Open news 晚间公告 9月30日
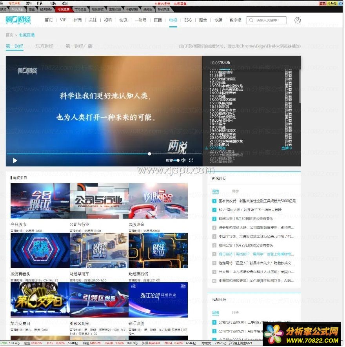This screenshot has height=347, width=345. pos(246,219)
